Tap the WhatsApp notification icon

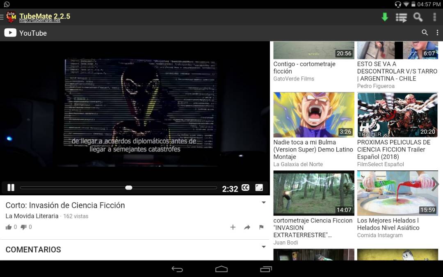coord(7,4)
